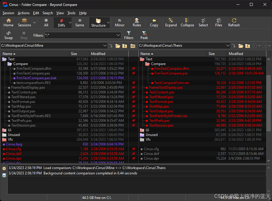The image size is (272, 201).
Task: Collapse all folders with Collapse button
Action: pyautogui.click(x=187, y=23)
